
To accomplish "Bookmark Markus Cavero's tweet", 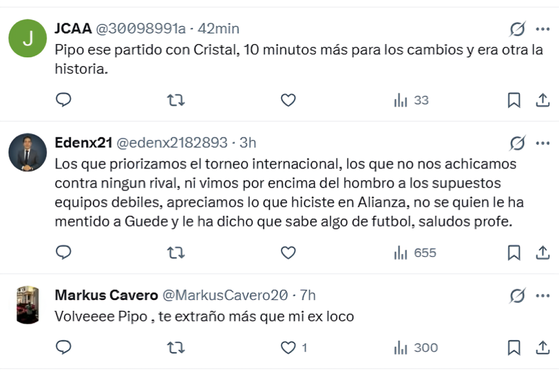I will (x=515, y=347).
